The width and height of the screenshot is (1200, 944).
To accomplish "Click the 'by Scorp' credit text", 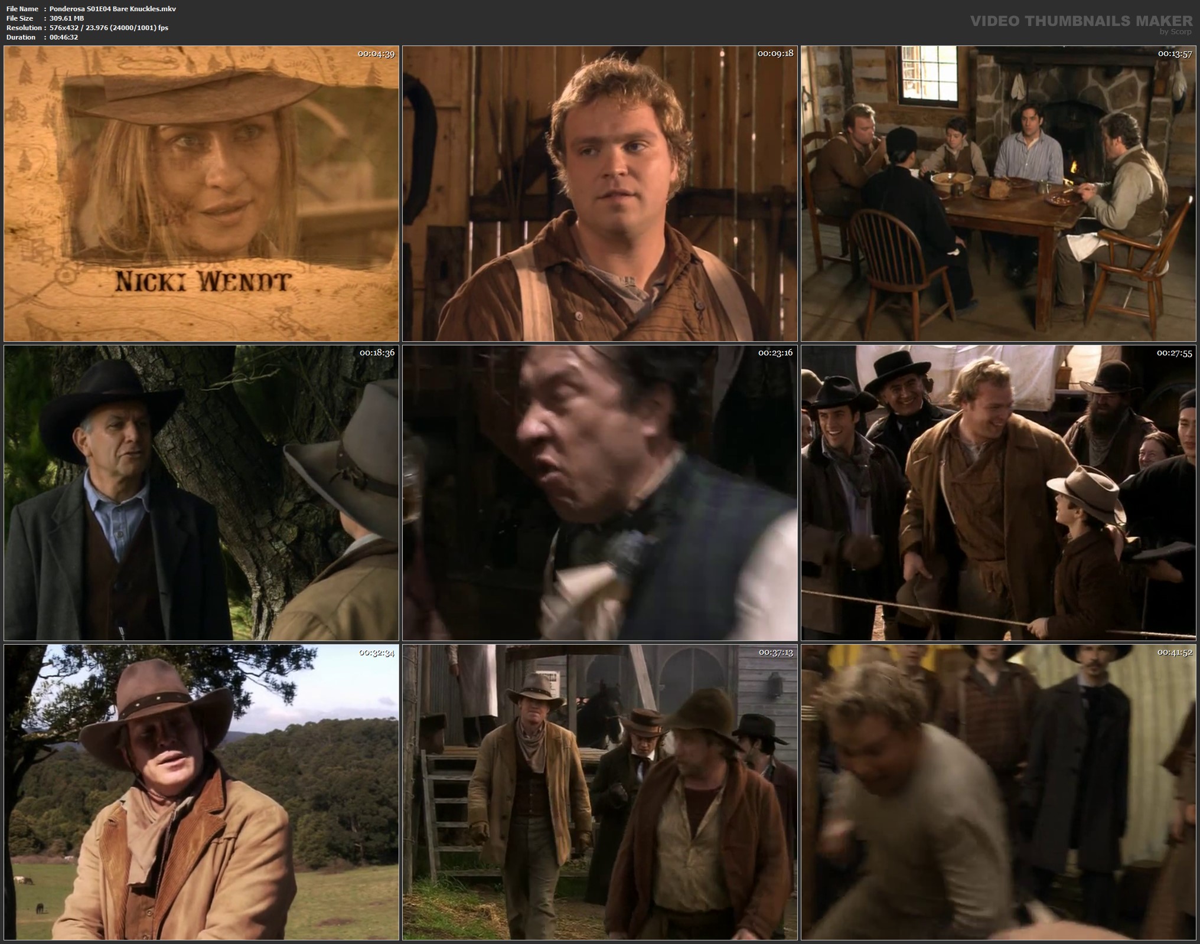I will tap(1175, 32).
